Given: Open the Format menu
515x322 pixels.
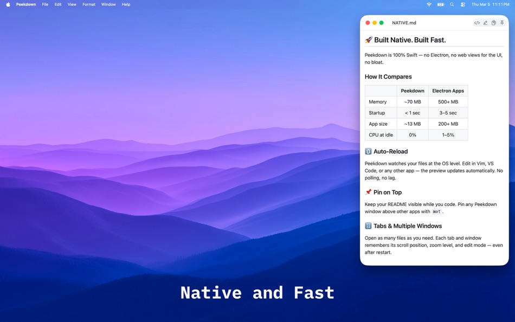Looking at the screenshot, I should tap(89, 4).
